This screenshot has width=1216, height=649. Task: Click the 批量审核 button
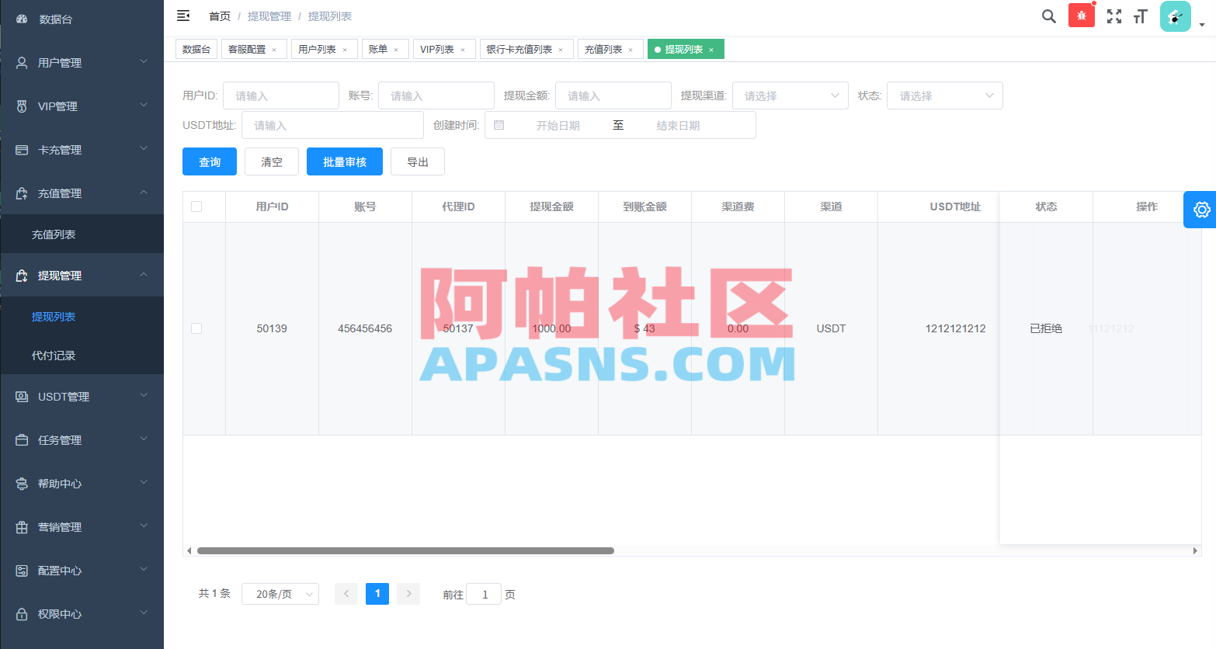click(x=345, y=161)
